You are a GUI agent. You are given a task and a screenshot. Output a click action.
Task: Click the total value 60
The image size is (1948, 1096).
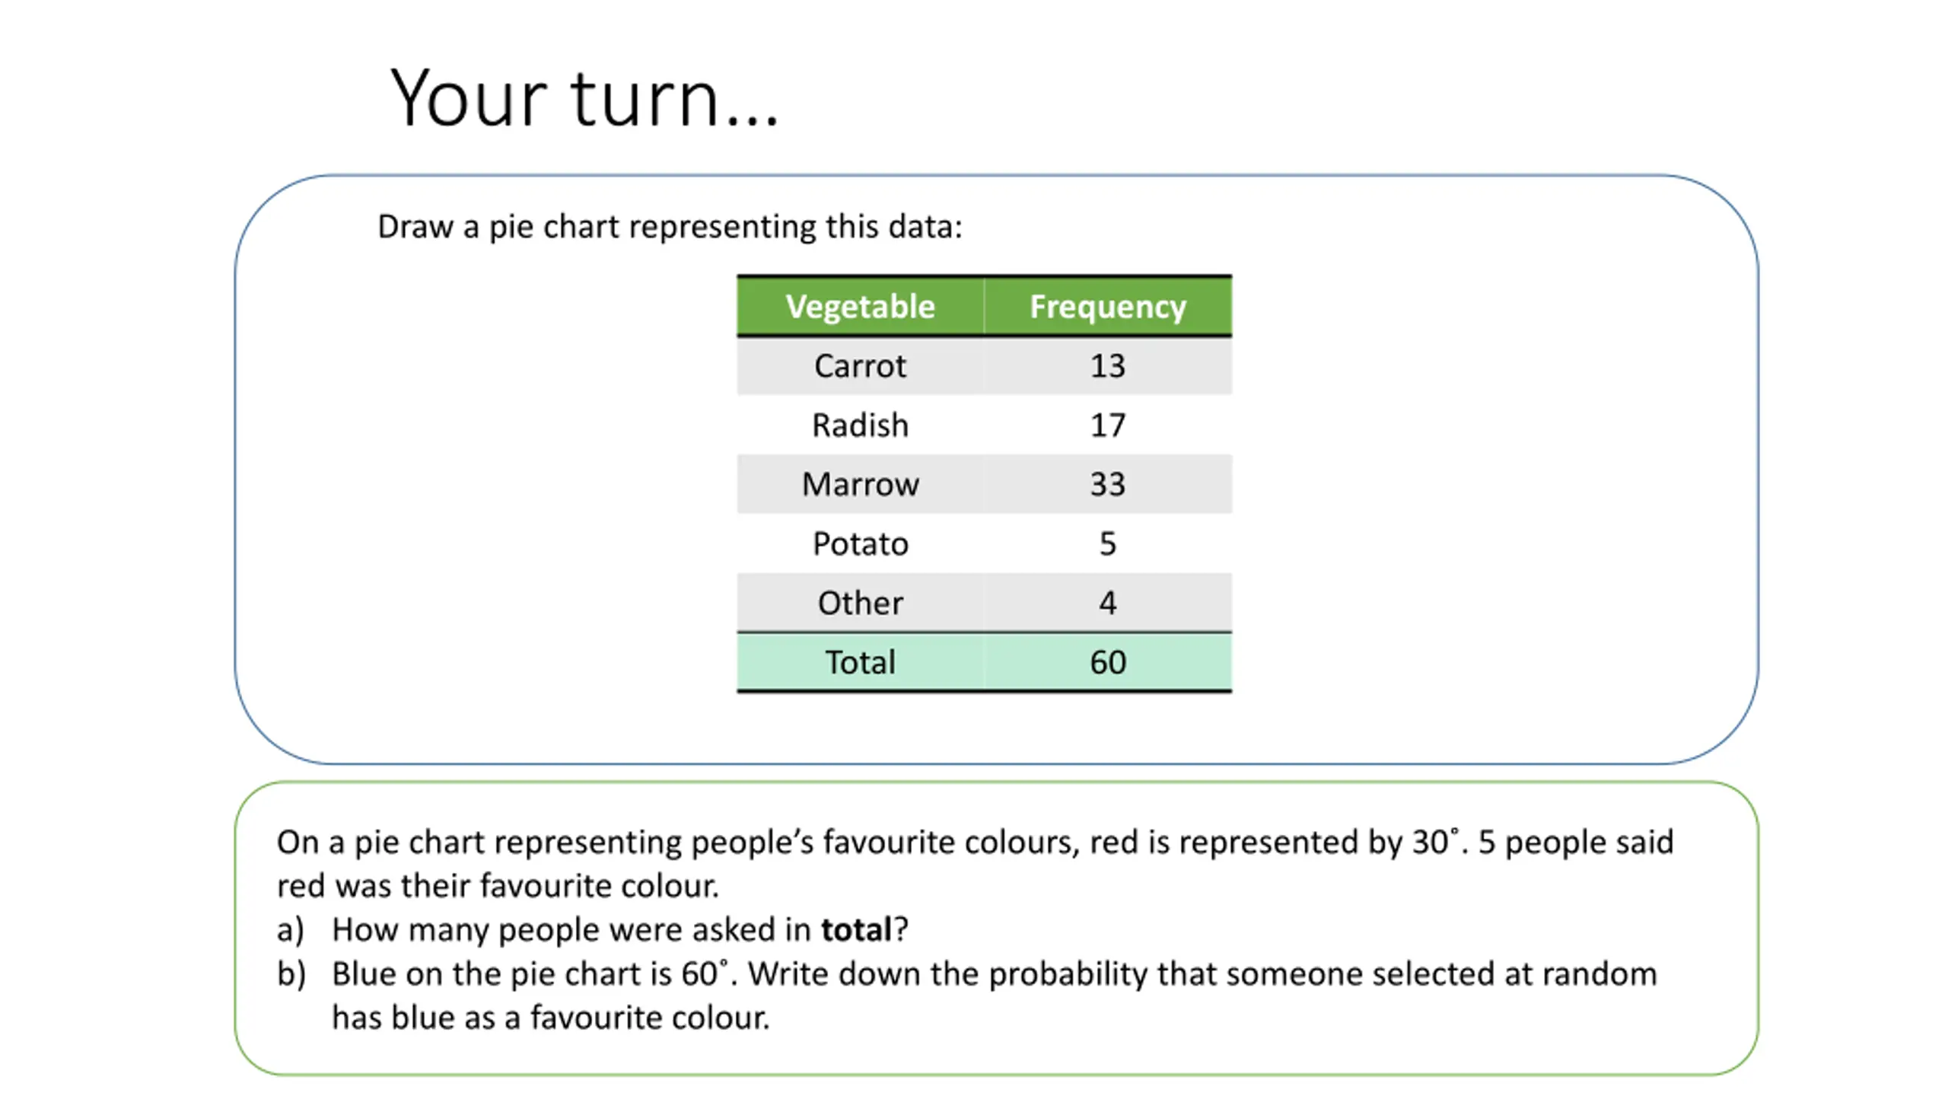[1108, 662]
